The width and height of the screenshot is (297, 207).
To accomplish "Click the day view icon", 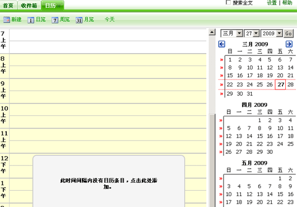I will (31, 20).
